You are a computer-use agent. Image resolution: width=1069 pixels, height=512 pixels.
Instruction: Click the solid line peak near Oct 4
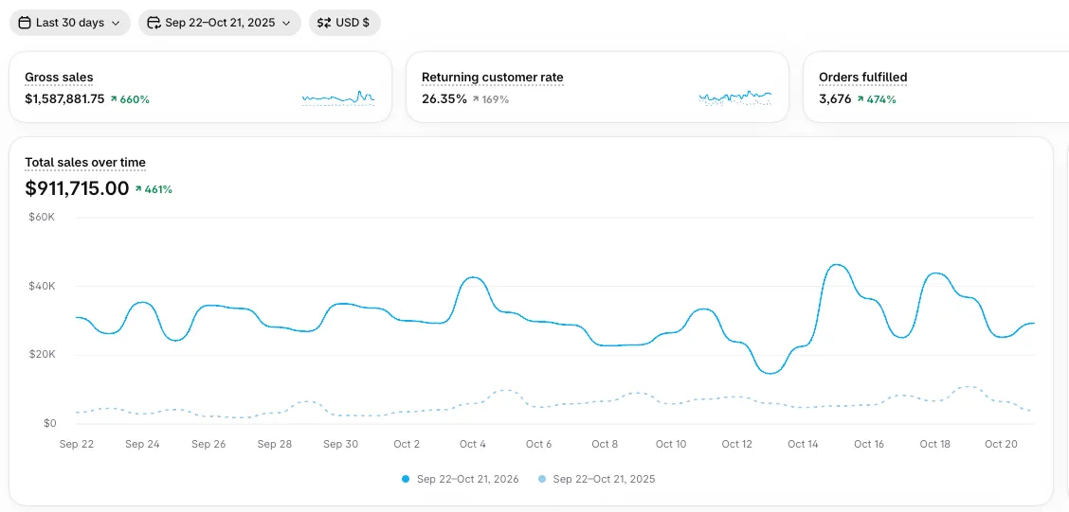tap(473, 278)
